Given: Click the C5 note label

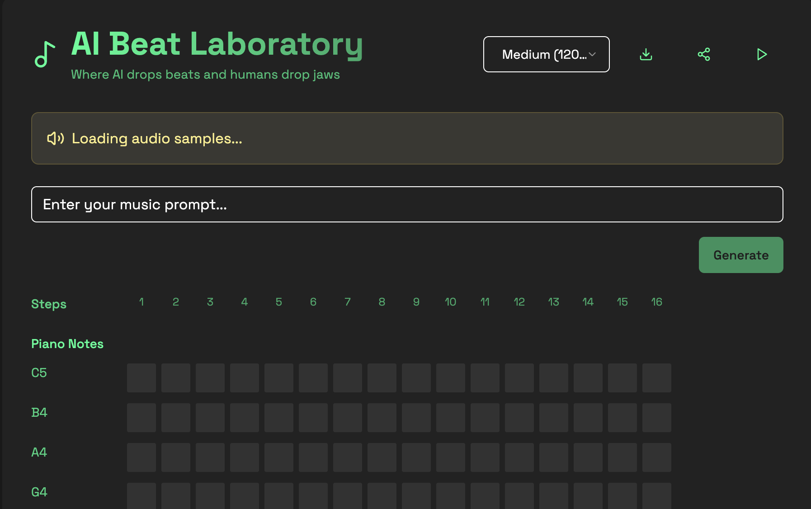Looking at the screenshot, I should [39, 372].
